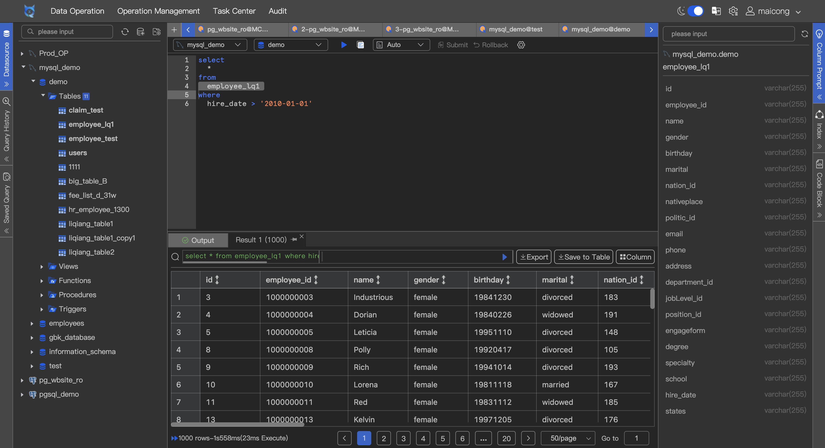This screenshot has width=825, height=448.
Task: Click the Go to page input field
Action: pos(636,438)
